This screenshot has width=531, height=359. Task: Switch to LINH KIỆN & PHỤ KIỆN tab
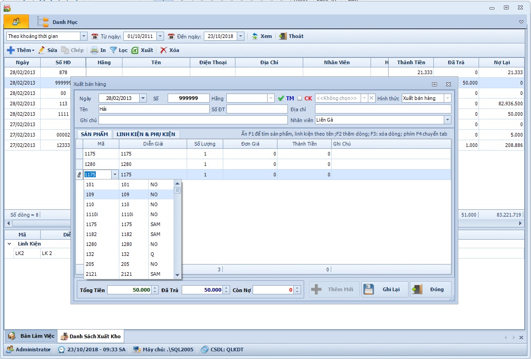[146, 134]
